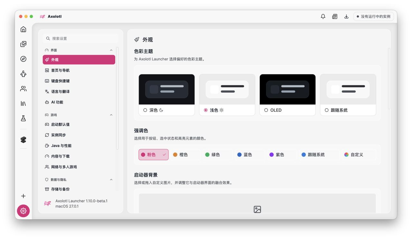Select the 深色 theme radio button
This screenshot has width=412, height=239.
click(145, 110)
